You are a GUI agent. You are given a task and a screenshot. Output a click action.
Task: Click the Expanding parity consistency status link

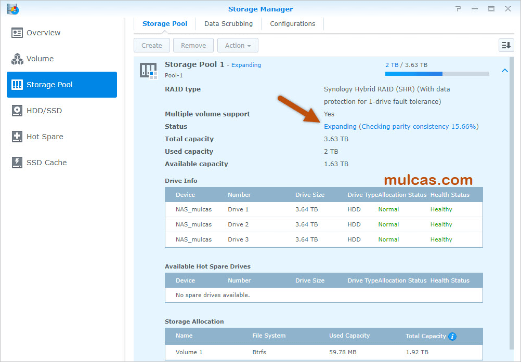(401, 126)
